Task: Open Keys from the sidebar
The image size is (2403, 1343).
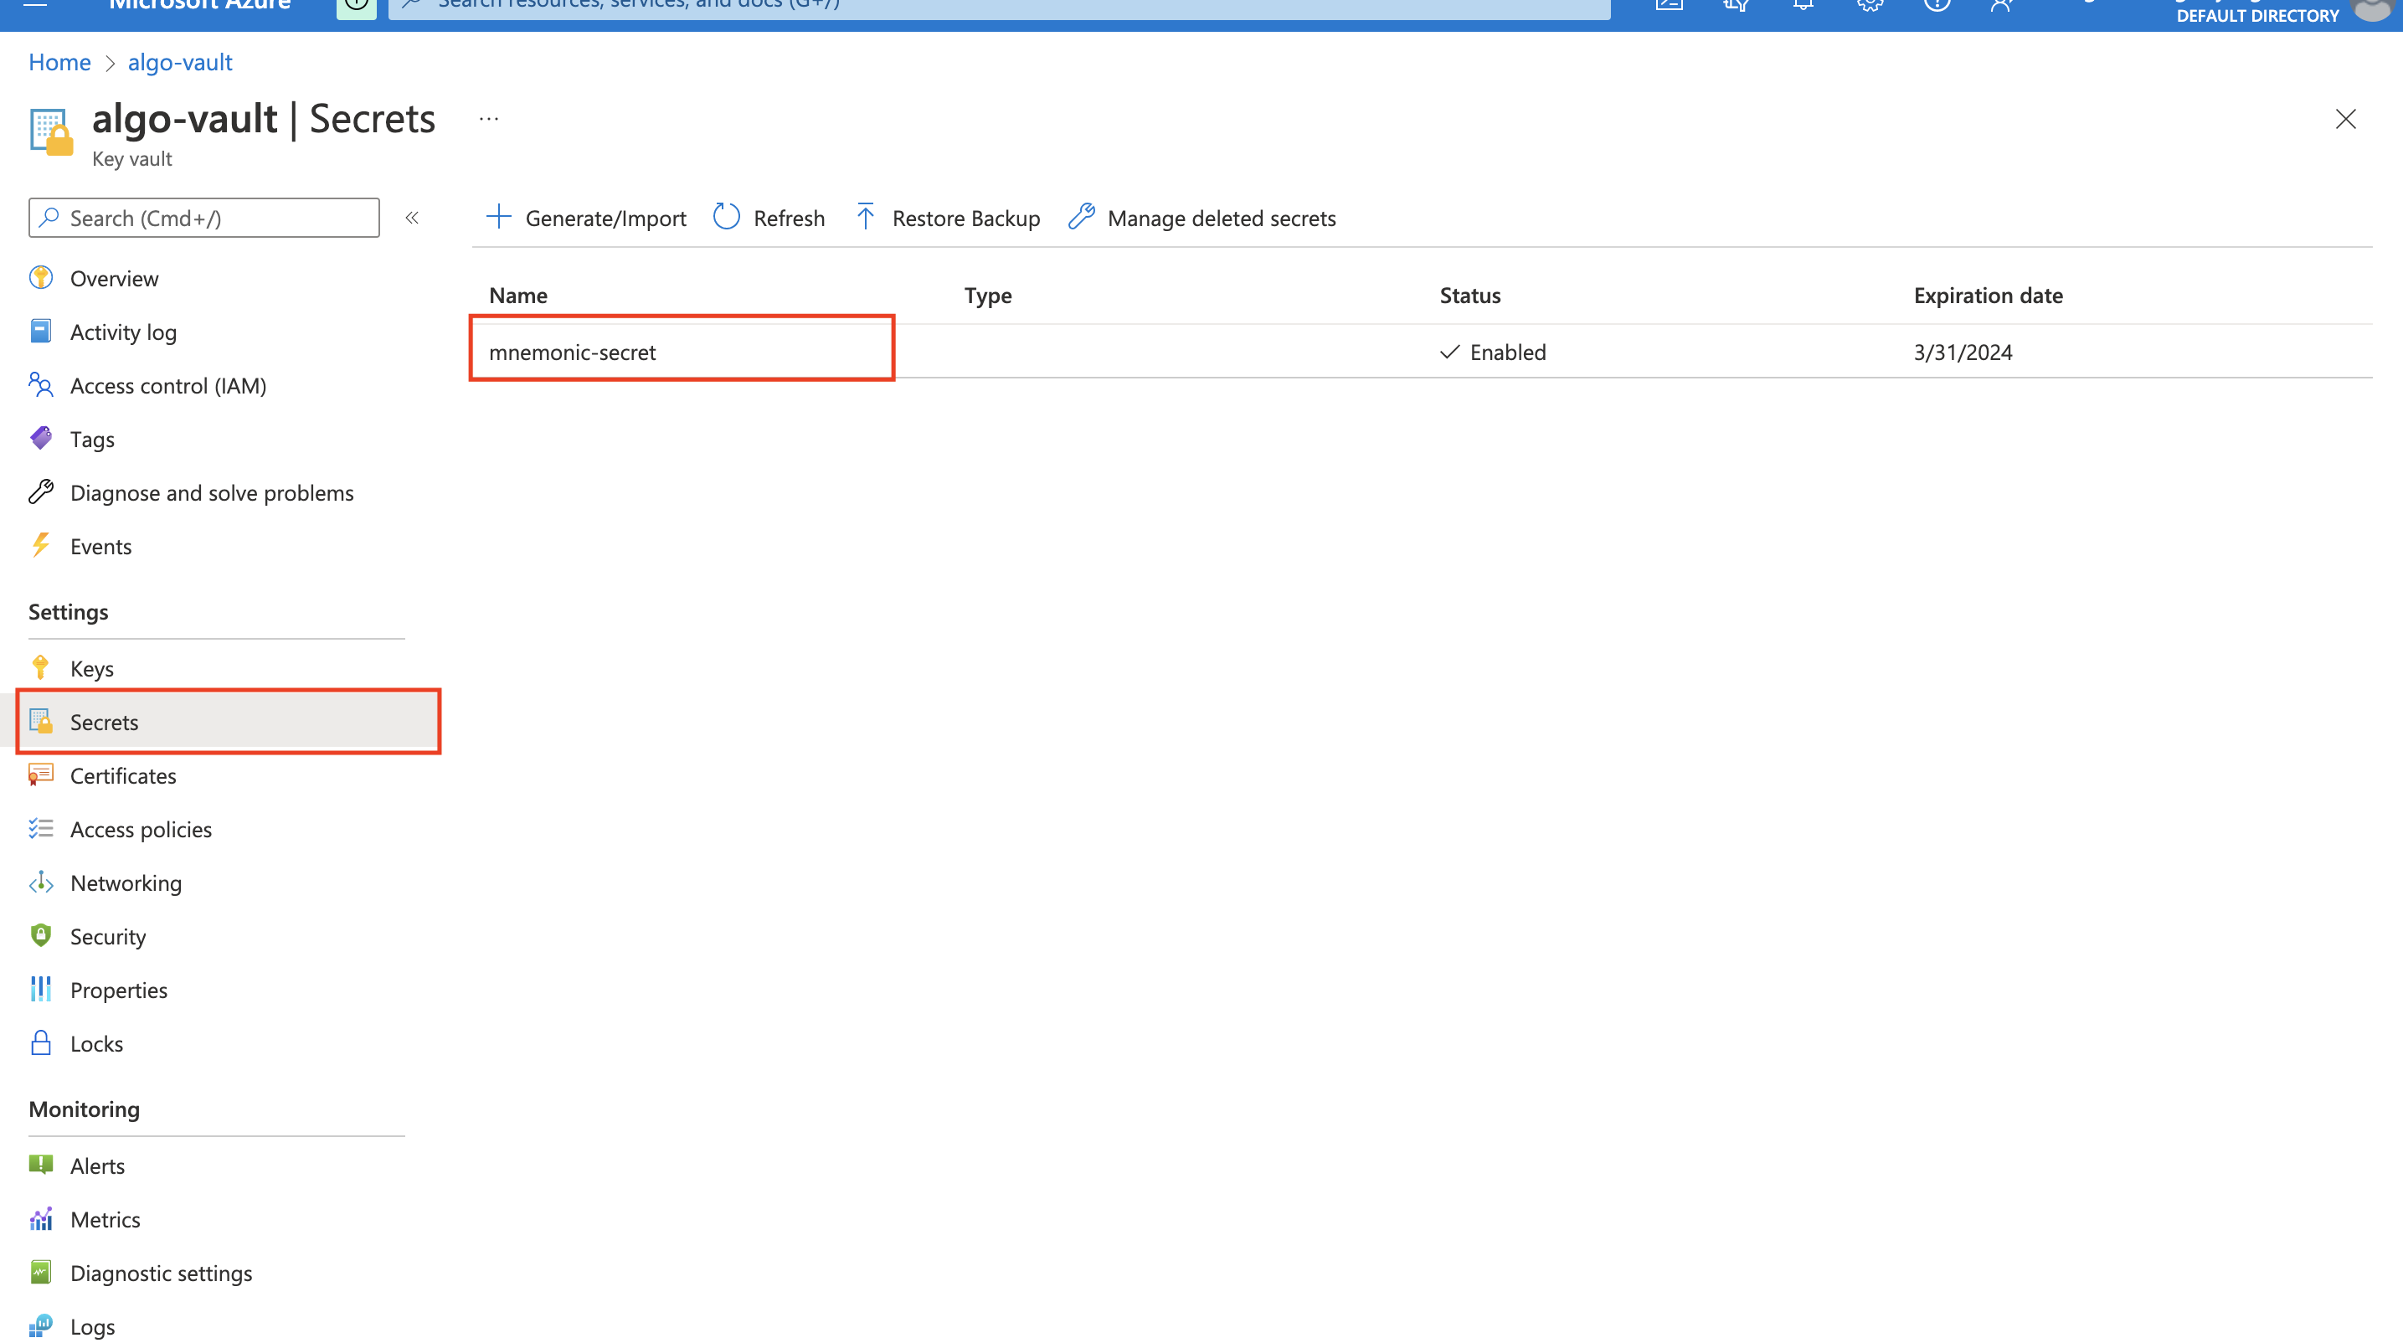Action: pos(91,668)
